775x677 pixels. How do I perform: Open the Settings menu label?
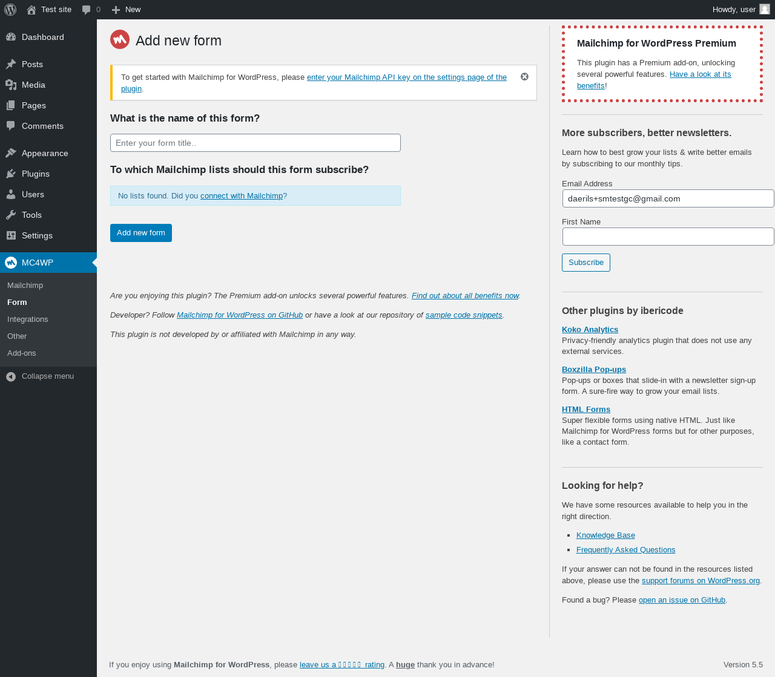37,235
